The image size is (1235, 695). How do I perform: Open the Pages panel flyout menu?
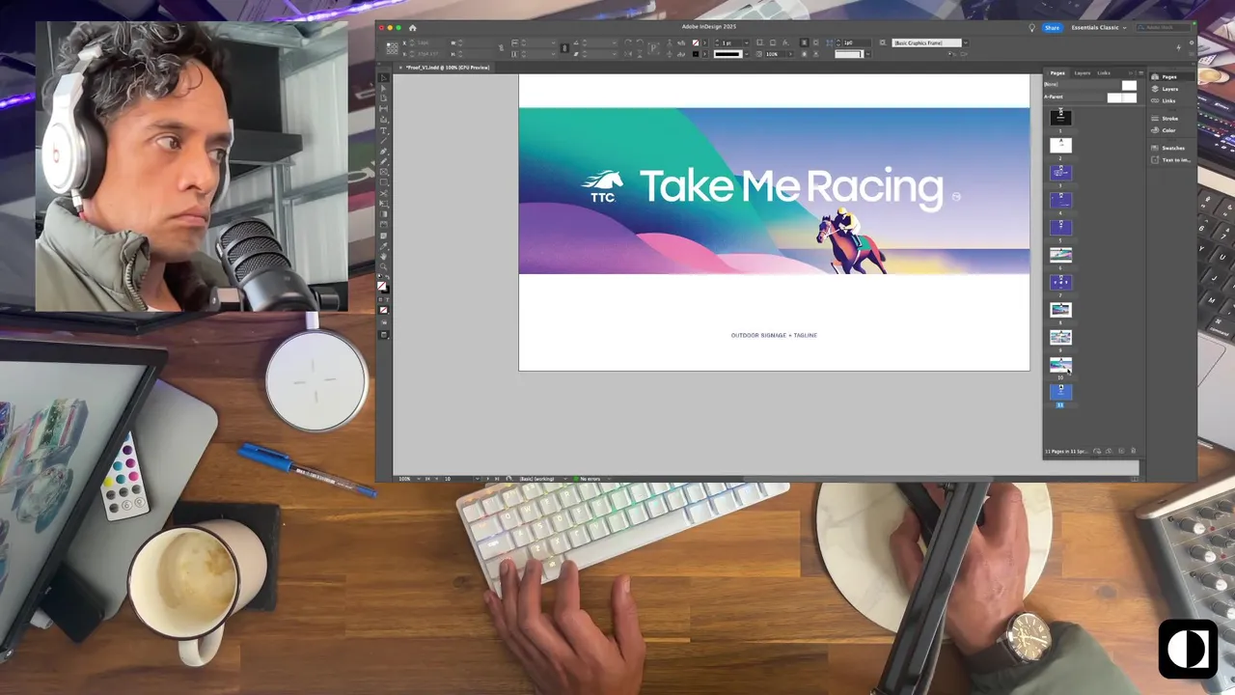(1140, 72)
